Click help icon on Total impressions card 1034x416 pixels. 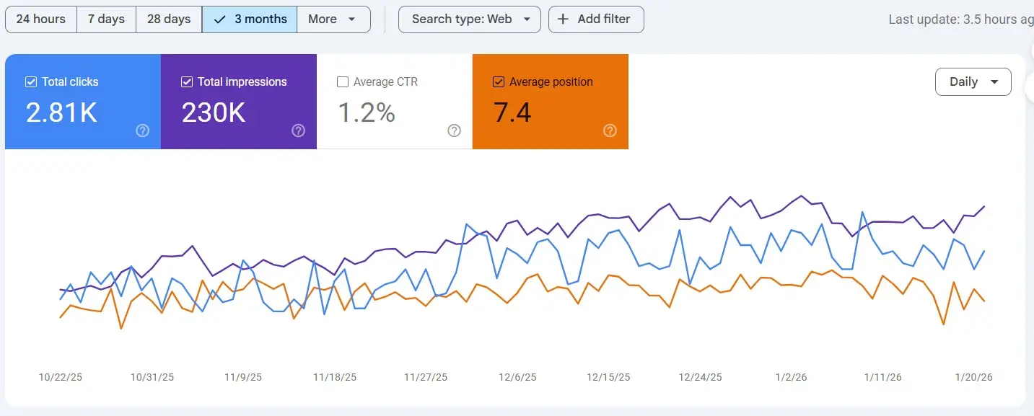click(x=299, y=130)
